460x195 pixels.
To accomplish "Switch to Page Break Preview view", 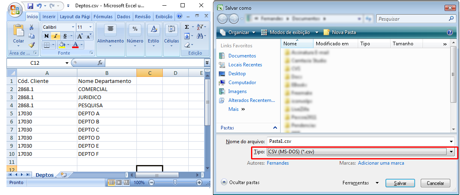I will pos(126,183).
